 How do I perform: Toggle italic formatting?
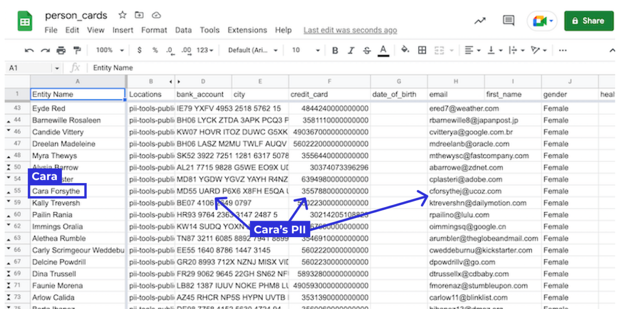coord(351,50)
